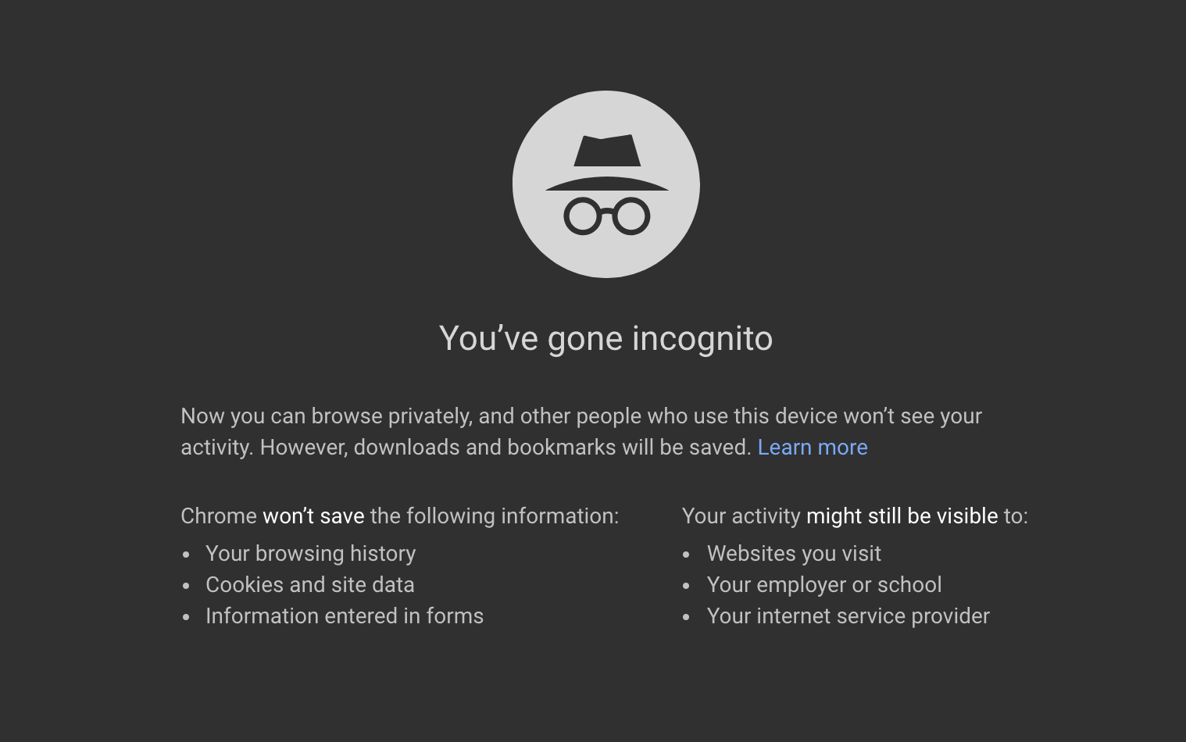Screen dimensions: 1186x742
Task: Select the "Cookies and site data" list item
Action: tap(309, 585)
